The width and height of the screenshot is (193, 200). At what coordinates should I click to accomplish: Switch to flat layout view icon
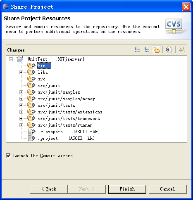pos(137,49)
